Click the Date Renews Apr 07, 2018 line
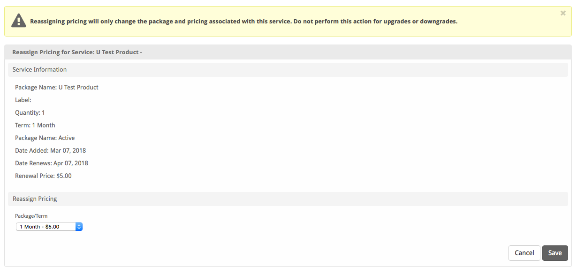The width and height of the screenshot is (577, 273). 52,163
